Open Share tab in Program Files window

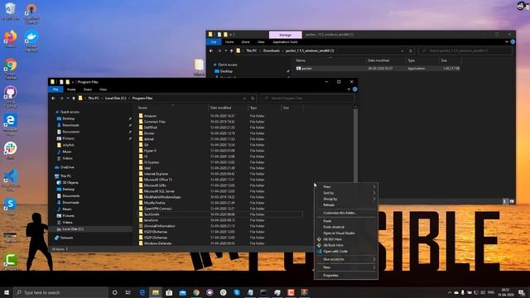point(88,89)
